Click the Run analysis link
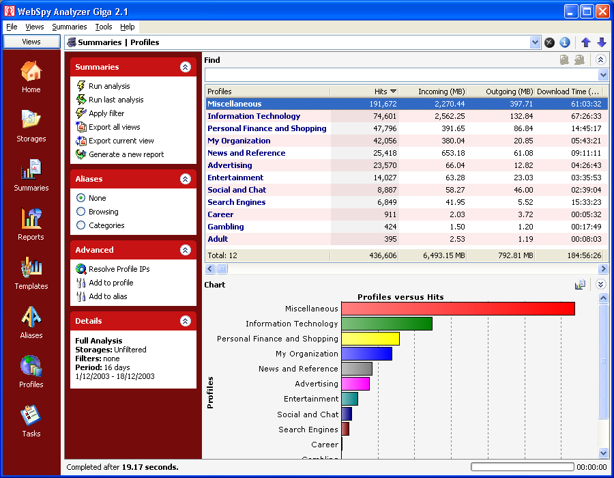 pos(109,86)
